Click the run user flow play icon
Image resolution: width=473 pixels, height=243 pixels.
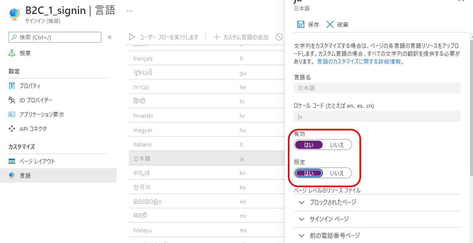[x=132, y=37]
